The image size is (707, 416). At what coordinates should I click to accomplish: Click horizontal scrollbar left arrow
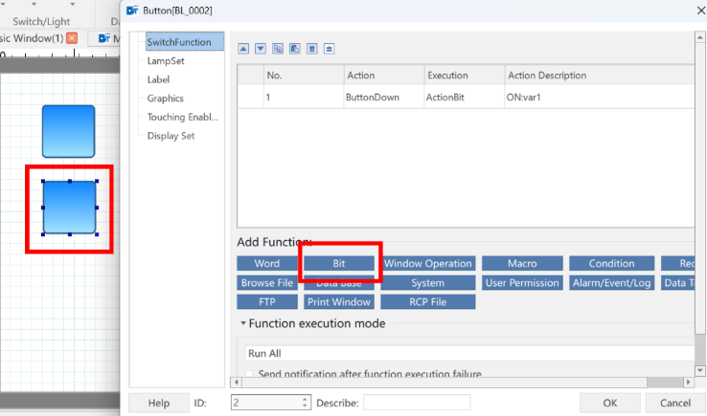pos(237,383)
